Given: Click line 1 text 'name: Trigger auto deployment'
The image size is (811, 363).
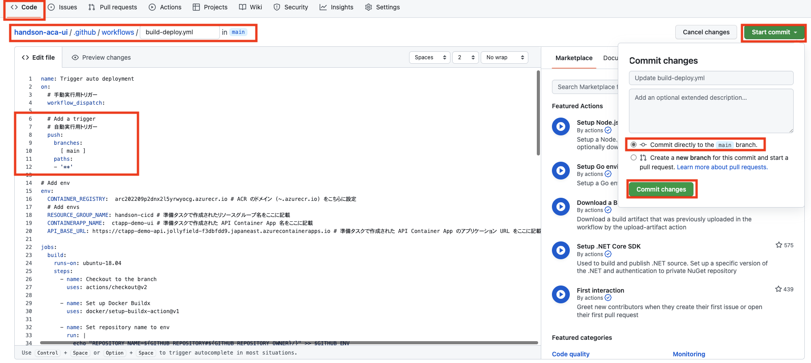Looking at the screenshot, I should 87,79.
